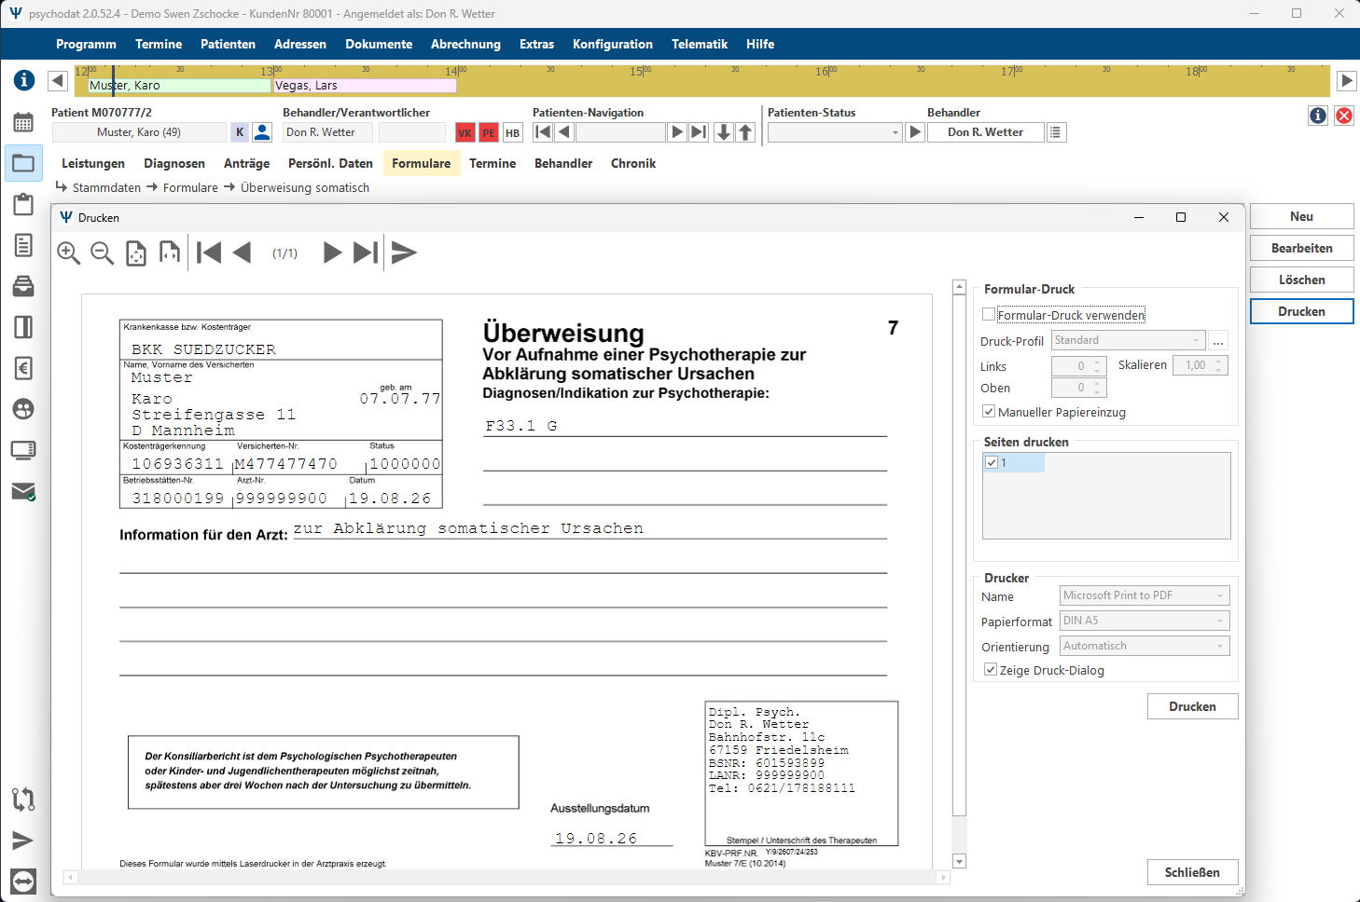Select the Muster, Karo appointment in timeline
This screenshot has width=1360, height=902.
(179, 85)
